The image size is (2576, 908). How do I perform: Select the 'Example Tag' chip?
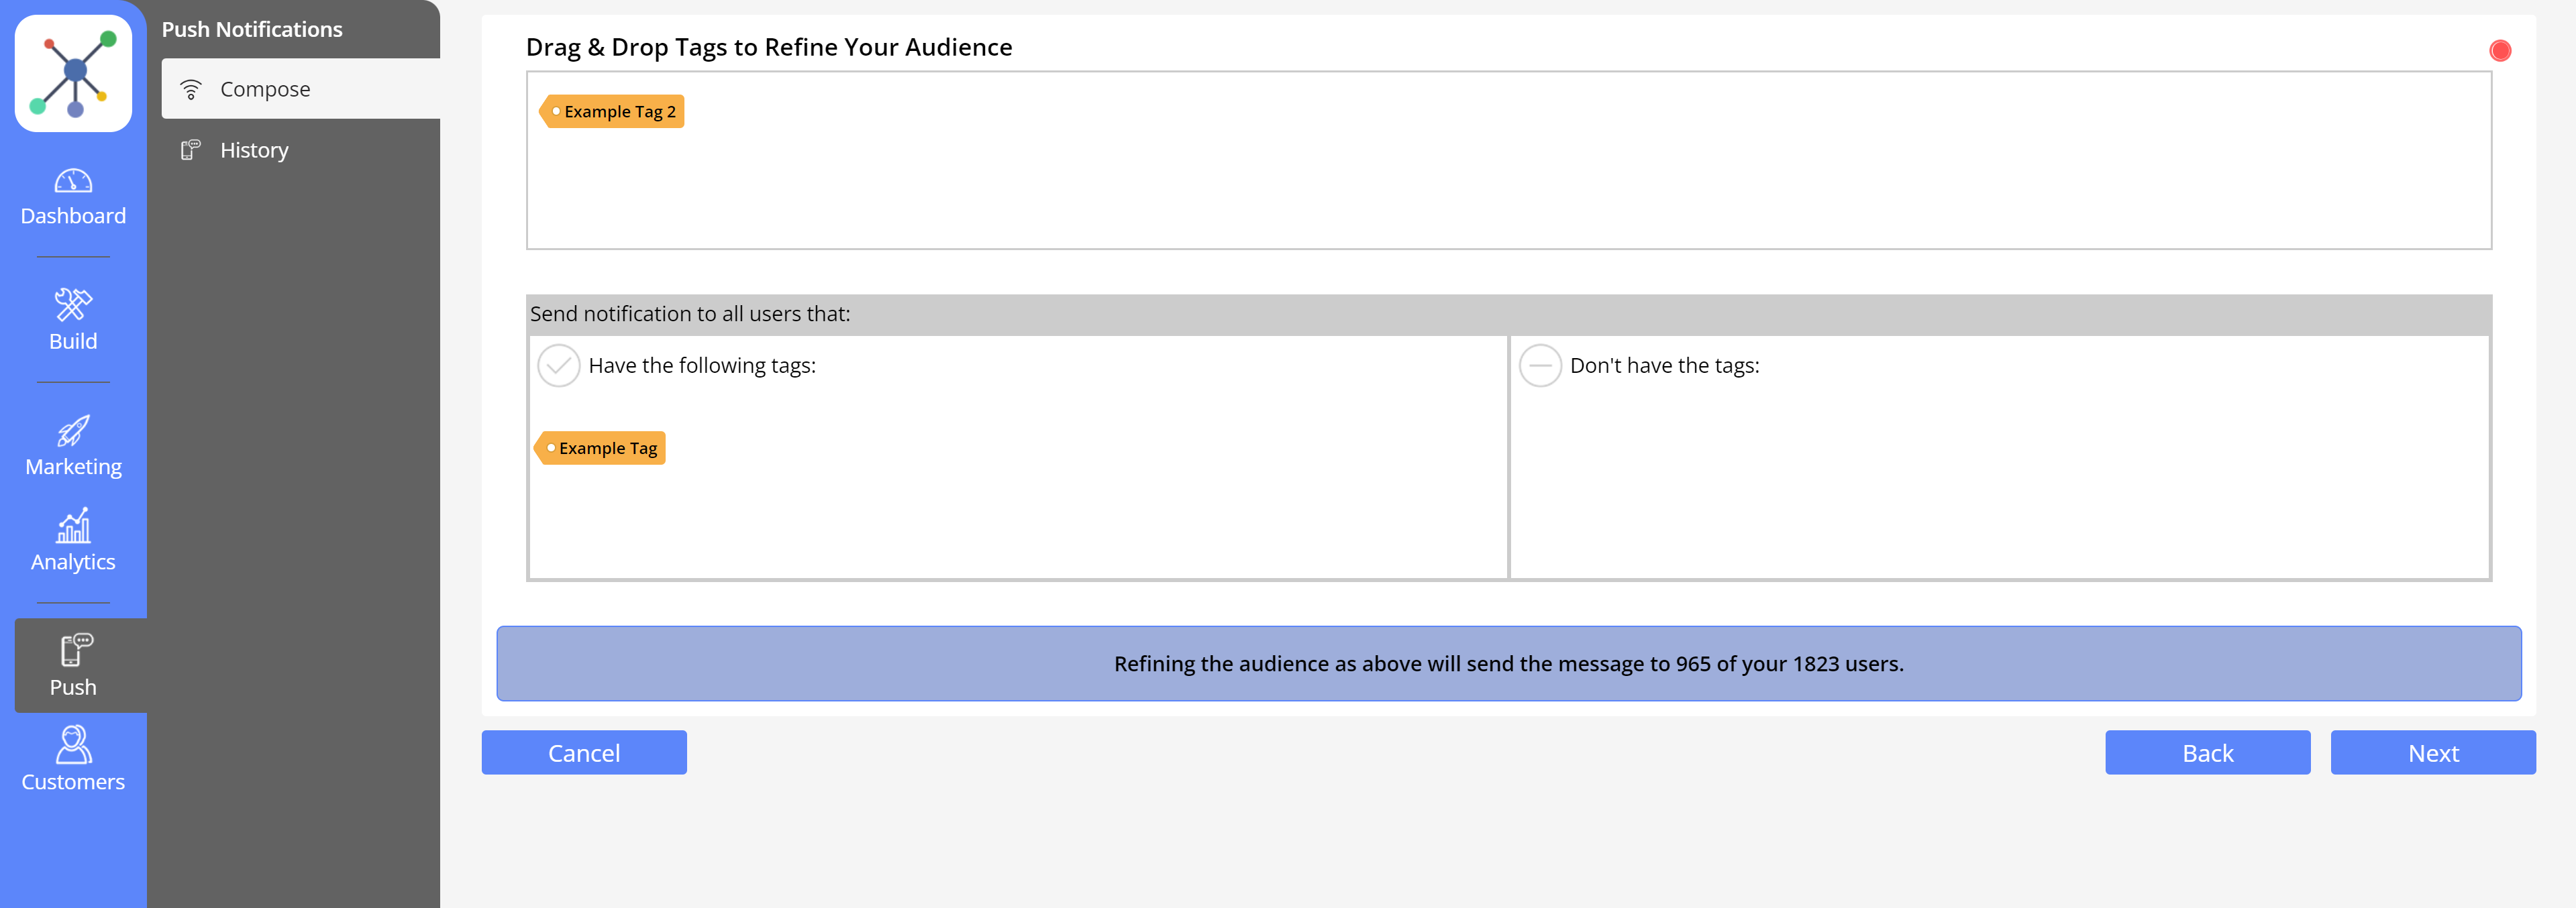pyautogui.click(x=601, y=449)
